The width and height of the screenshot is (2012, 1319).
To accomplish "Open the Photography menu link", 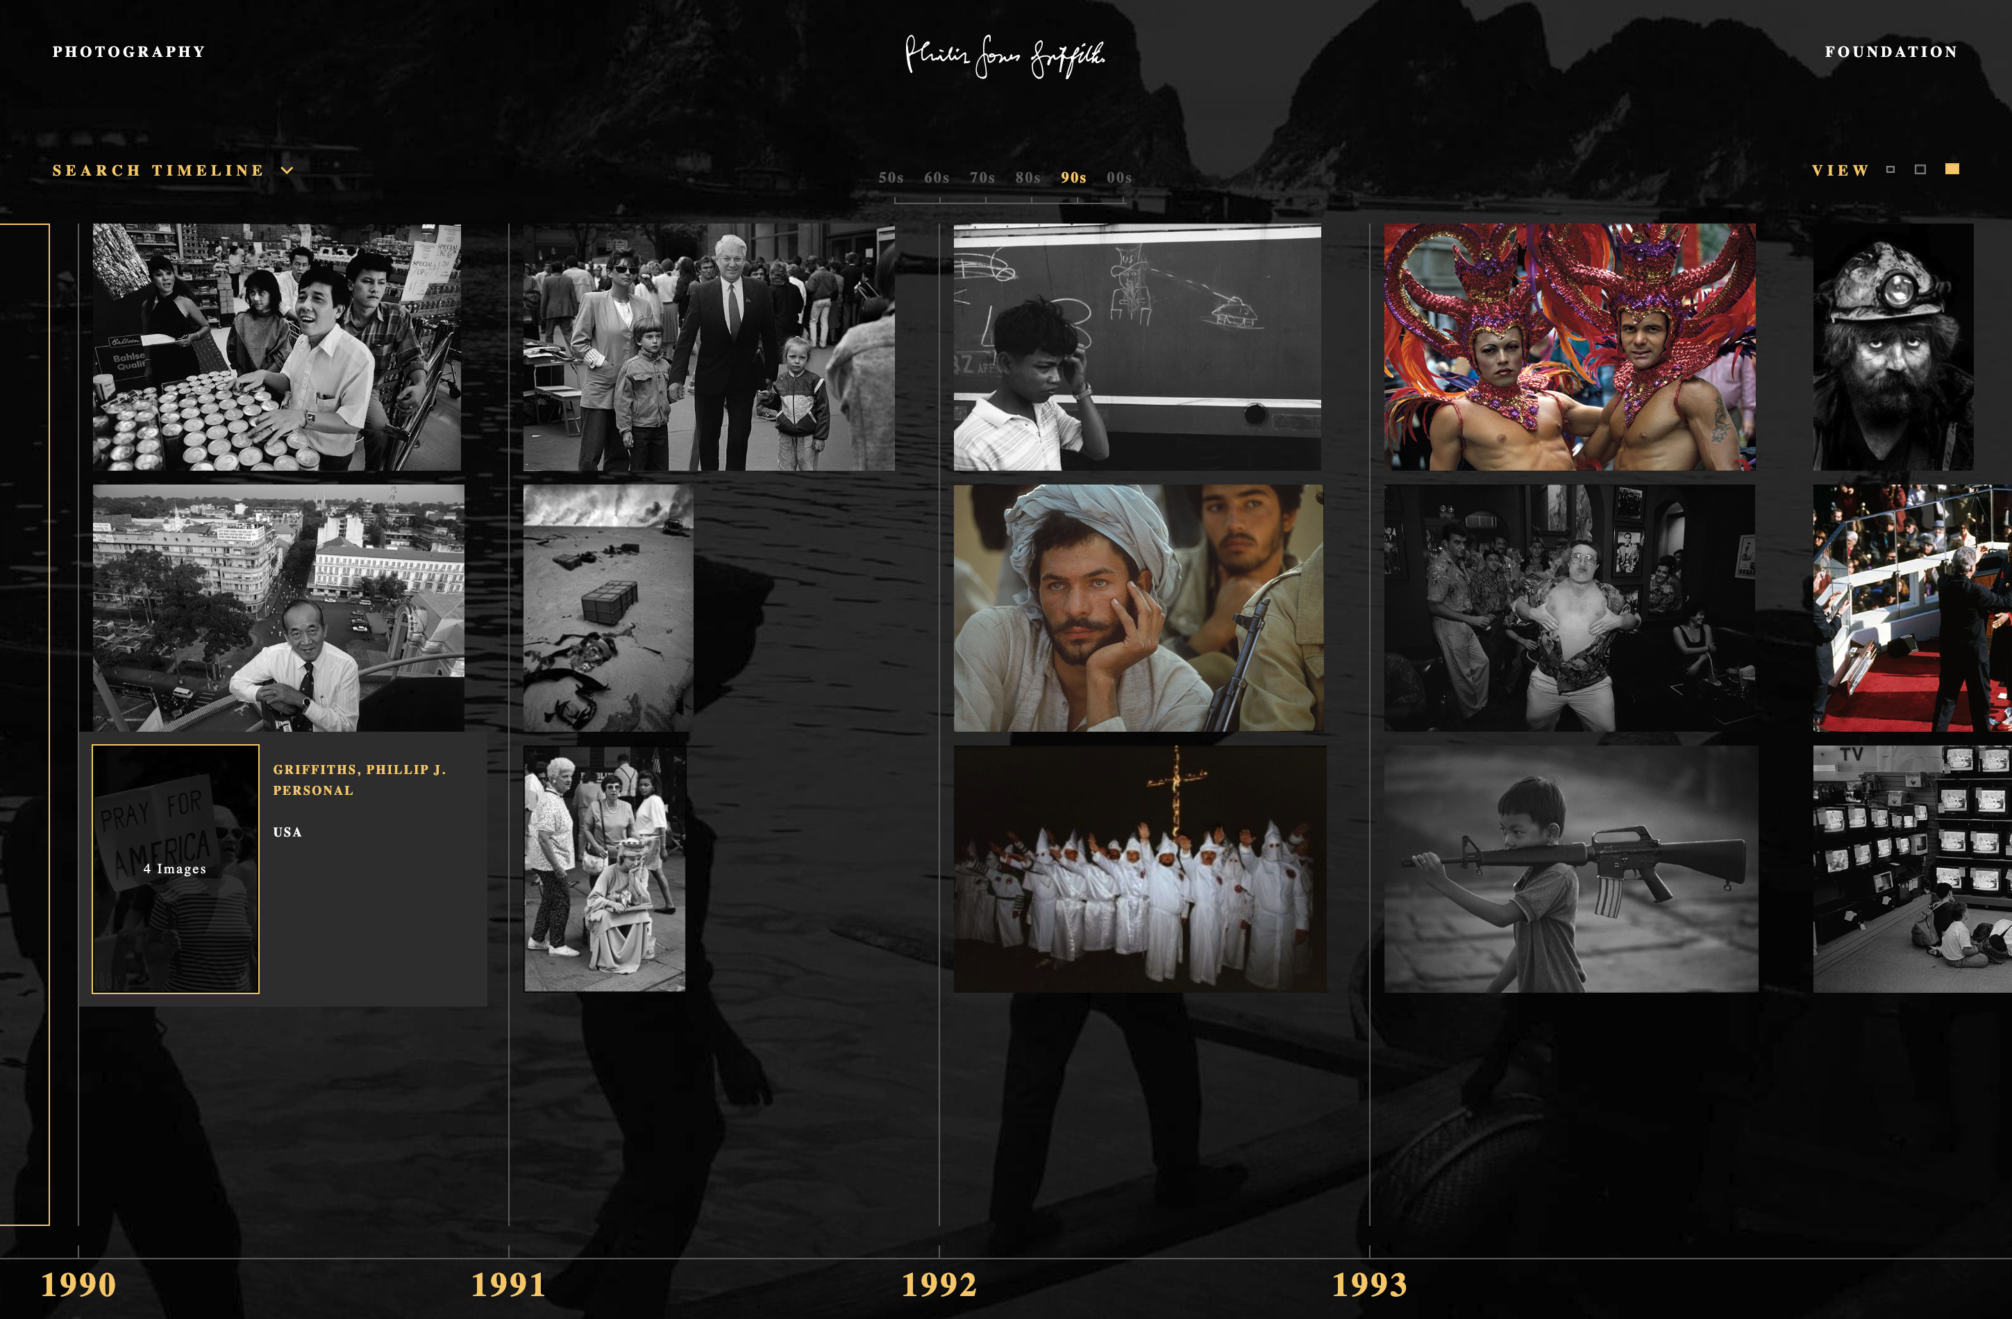I will (128, 51).
